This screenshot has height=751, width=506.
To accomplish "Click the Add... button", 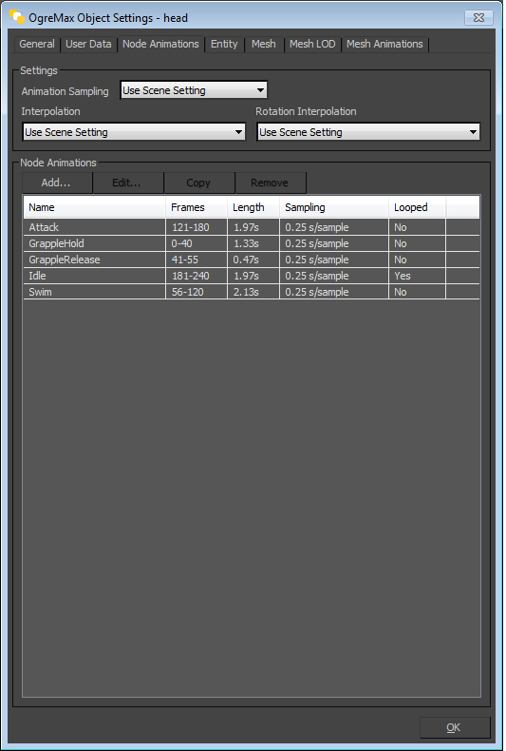I will 56,183.
